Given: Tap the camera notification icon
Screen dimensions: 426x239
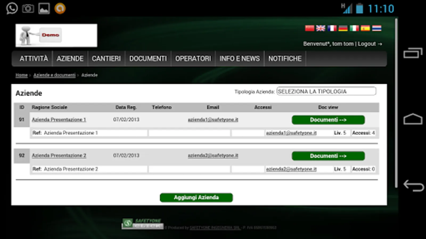Looking at the screenshot, I should 28,8.
